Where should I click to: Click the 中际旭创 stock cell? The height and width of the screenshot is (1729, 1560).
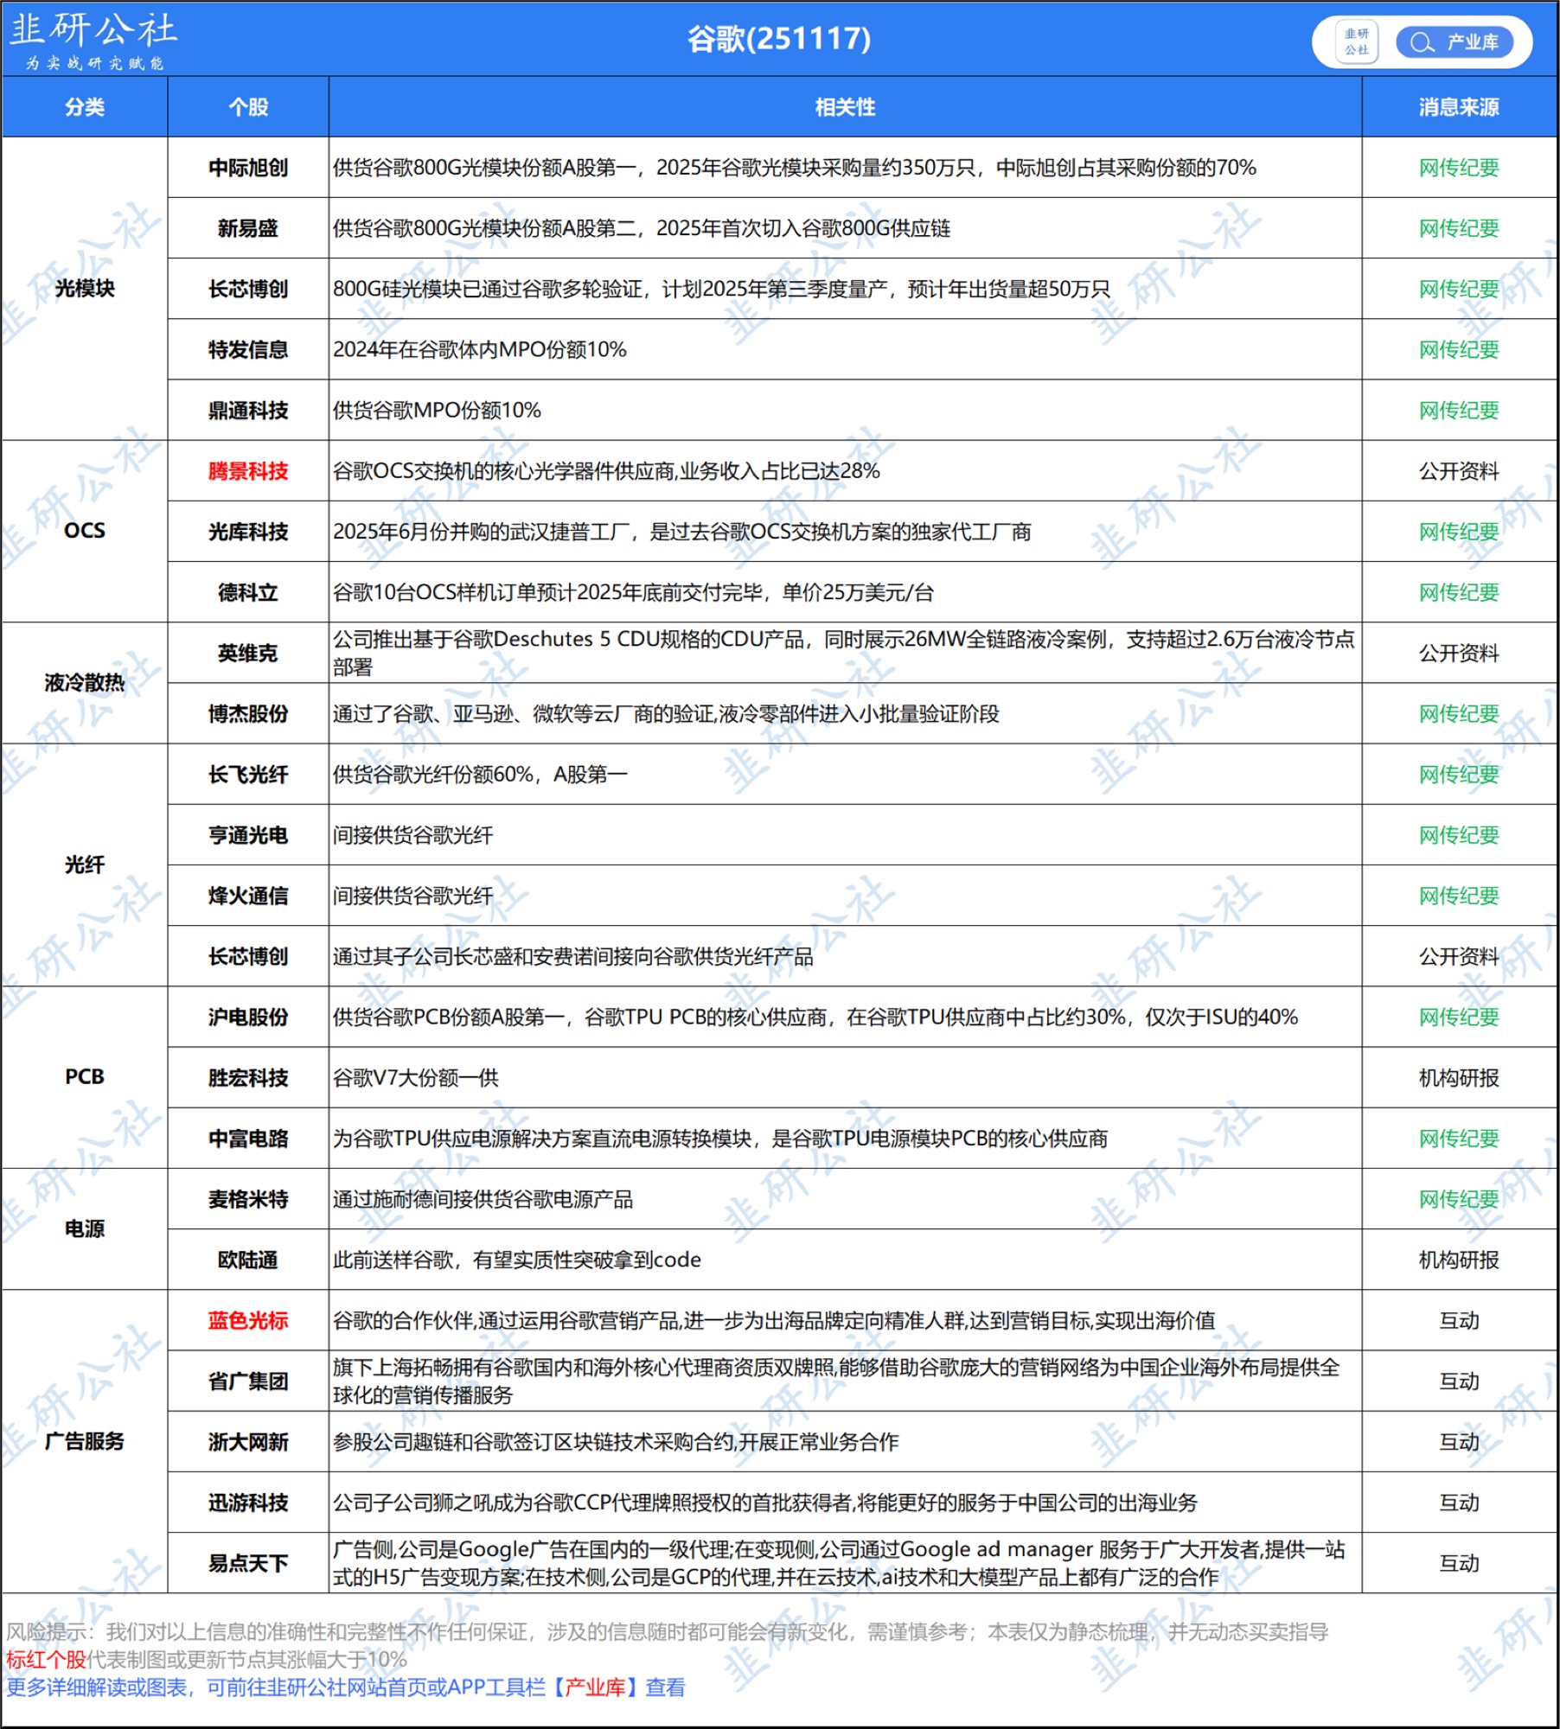pos(248,168)
